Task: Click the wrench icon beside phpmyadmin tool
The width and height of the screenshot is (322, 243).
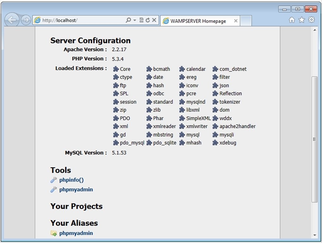Action: pyautogui.click(x=54, y=190)
